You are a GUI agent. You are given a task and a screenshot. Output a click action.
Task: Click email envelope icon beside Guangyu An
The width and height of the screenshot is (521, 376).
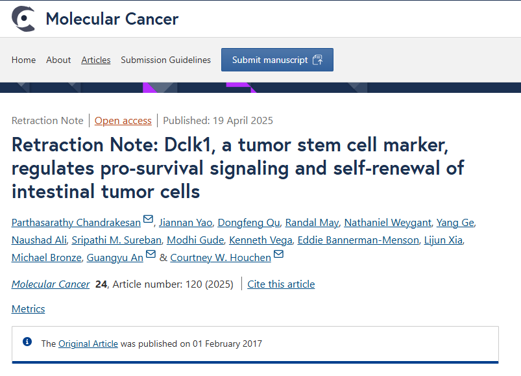pyautogui.click(x=151, y=254)
